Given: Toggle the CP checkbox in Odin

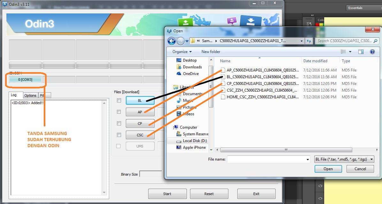Looking at the screenshot, I should pos(119,124).
